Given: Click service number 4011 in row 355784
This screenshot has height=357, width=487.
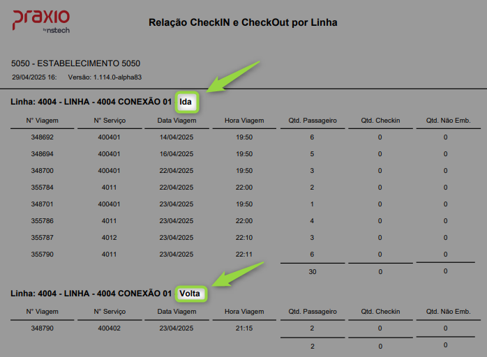Looking at the screenshot, I should (x=109, y=188).
